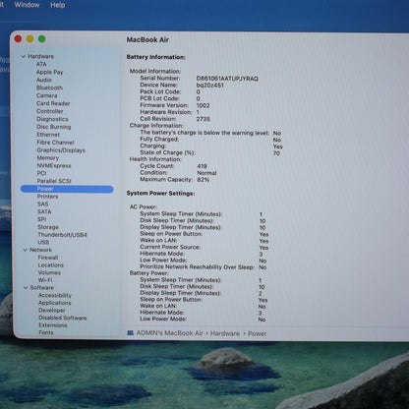Select Memory in the hardware list
This screenshot has height=409, width=409.
pos(48,158)
